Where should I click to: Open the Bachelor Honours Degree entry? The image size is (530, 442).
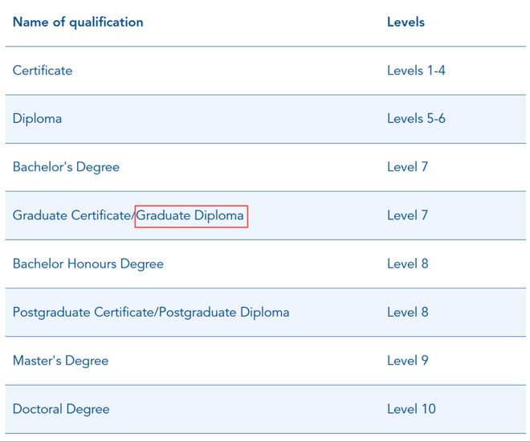point(88,264)
